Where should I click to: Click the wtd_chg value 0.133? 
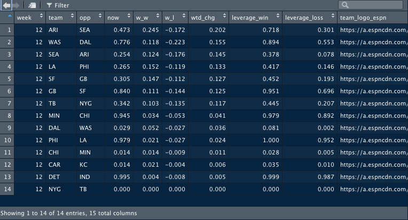pyautogui.click(x=217, y=67)
